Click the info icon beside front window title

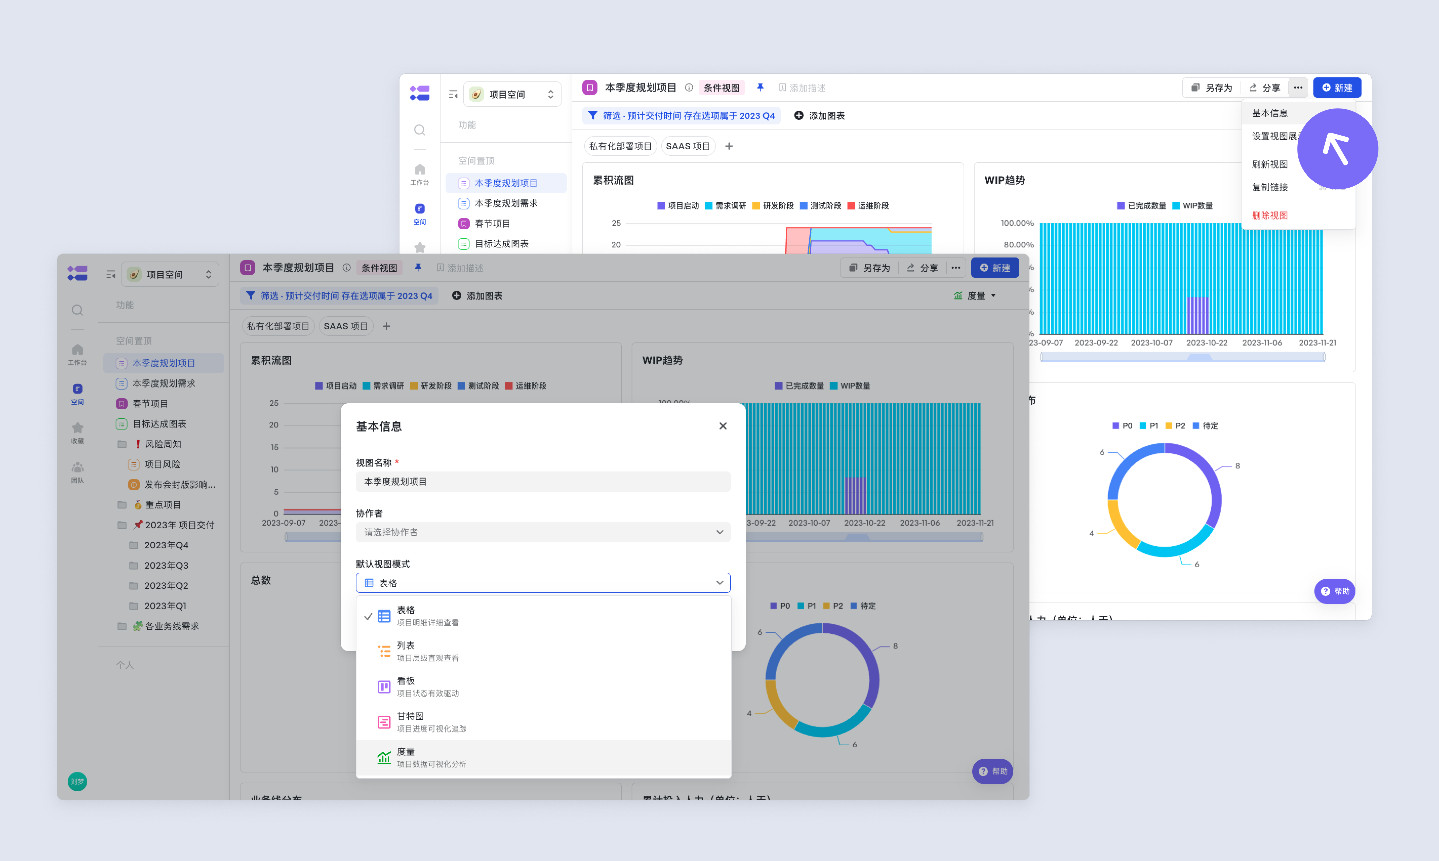[347, 267]
